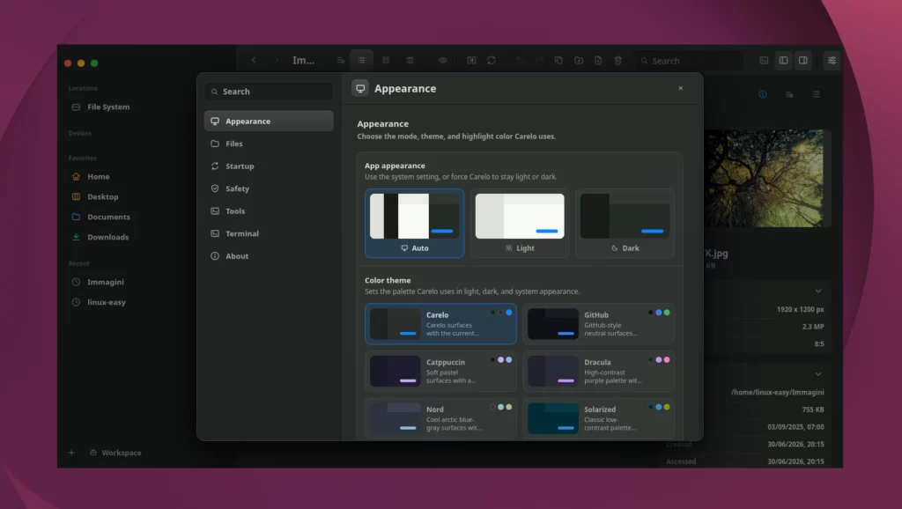Open the Startup settings tab
The height and width of the screenshot is (509, 902).
(x=269, y=166)
